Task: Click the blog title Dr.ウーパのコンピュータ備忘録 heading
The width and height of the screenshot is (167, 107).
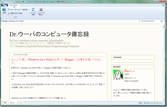Action: tap(49, 34)
